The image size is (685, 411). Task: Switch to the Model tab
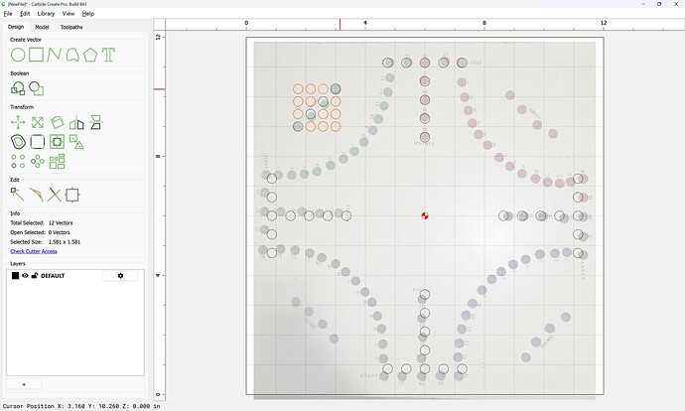pyautogui.click(x=42, y=27)
